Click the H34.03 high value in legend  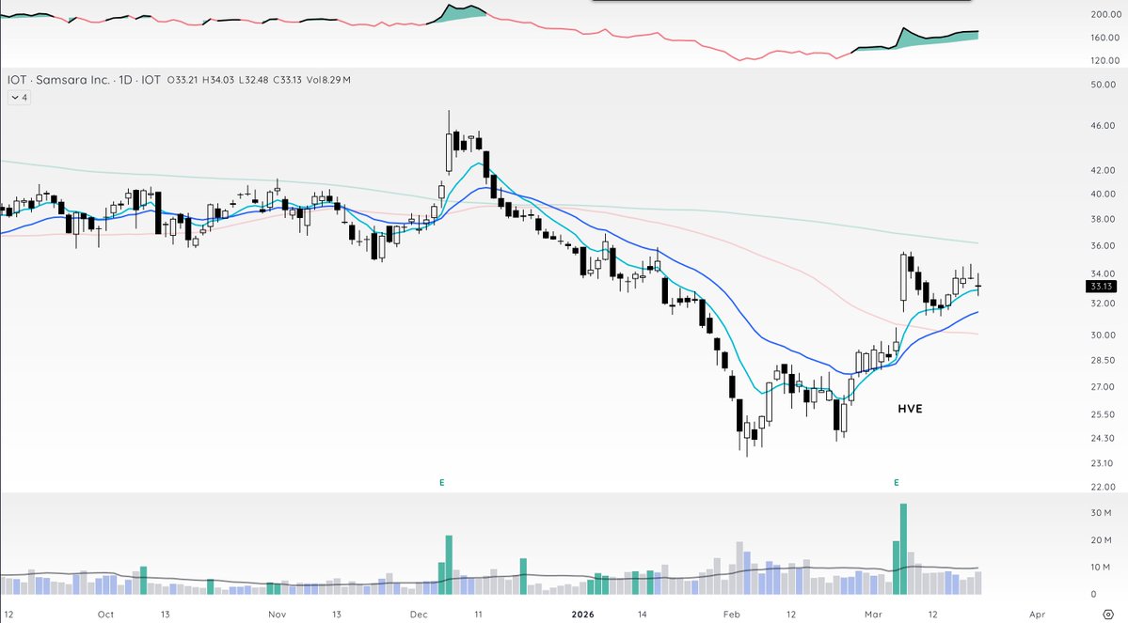pyautogui.click(x=218, y=81)
